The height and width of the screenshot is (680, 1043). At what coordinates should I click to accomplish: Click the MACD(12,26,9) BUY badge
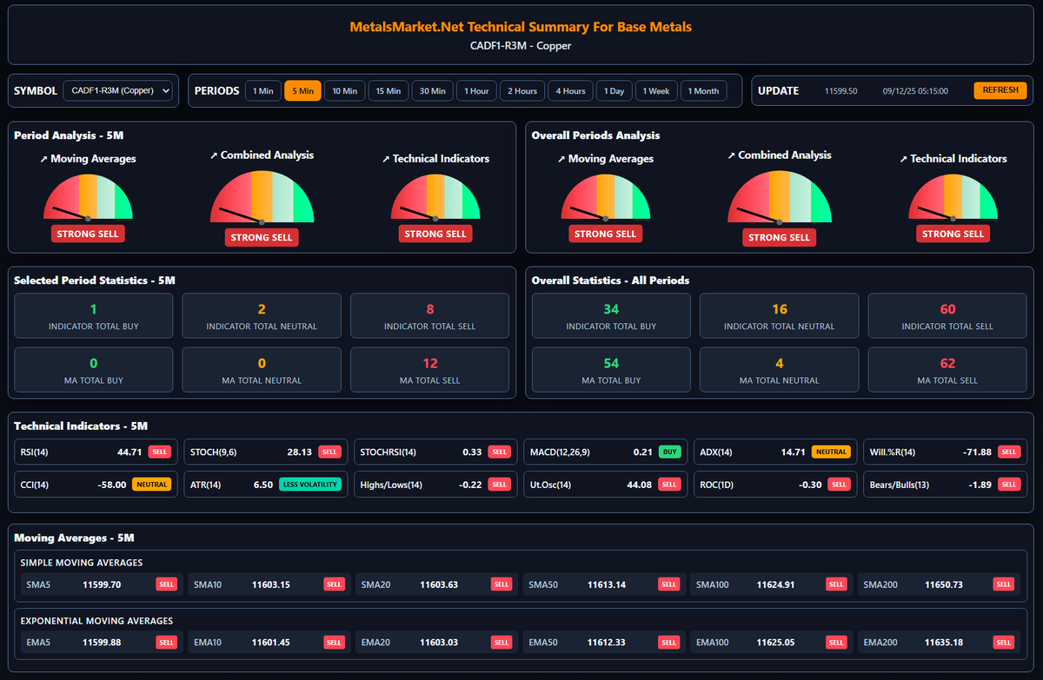(669, 452)
